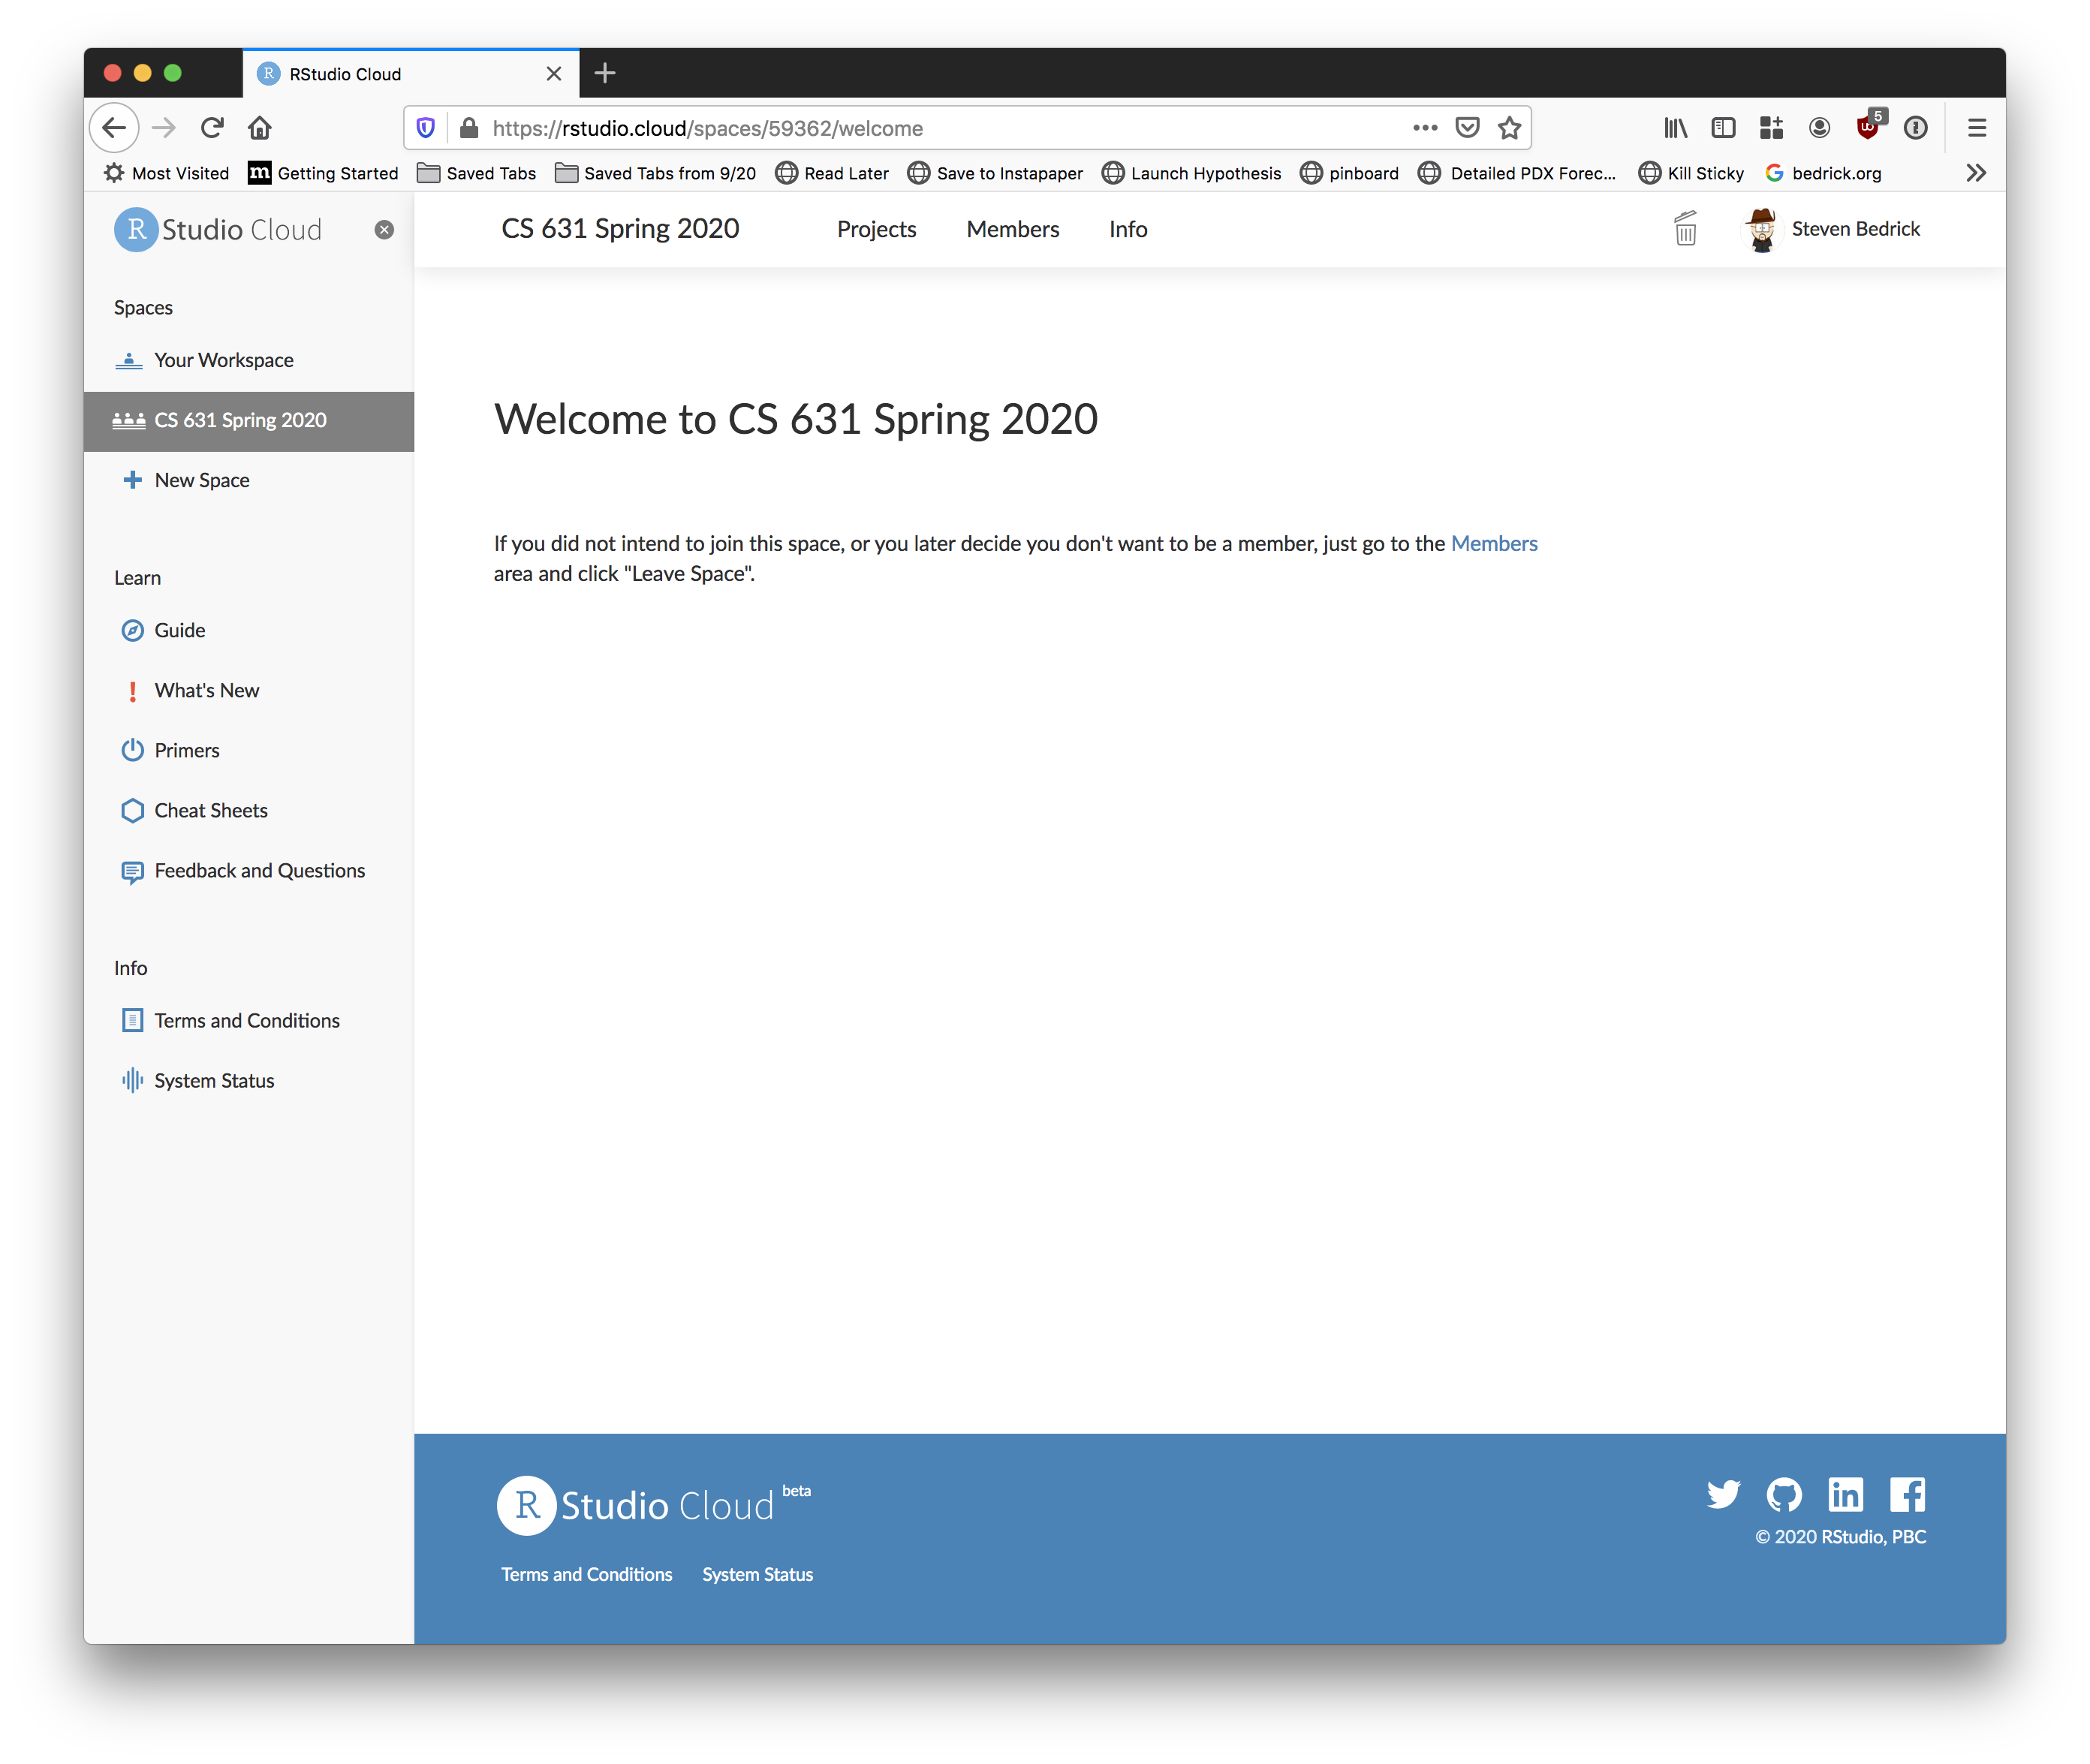Open Firefox hamburger application menu
Image resolution: width=2090 pixels, height=1764 pixels.
(x=1976, y=128)
